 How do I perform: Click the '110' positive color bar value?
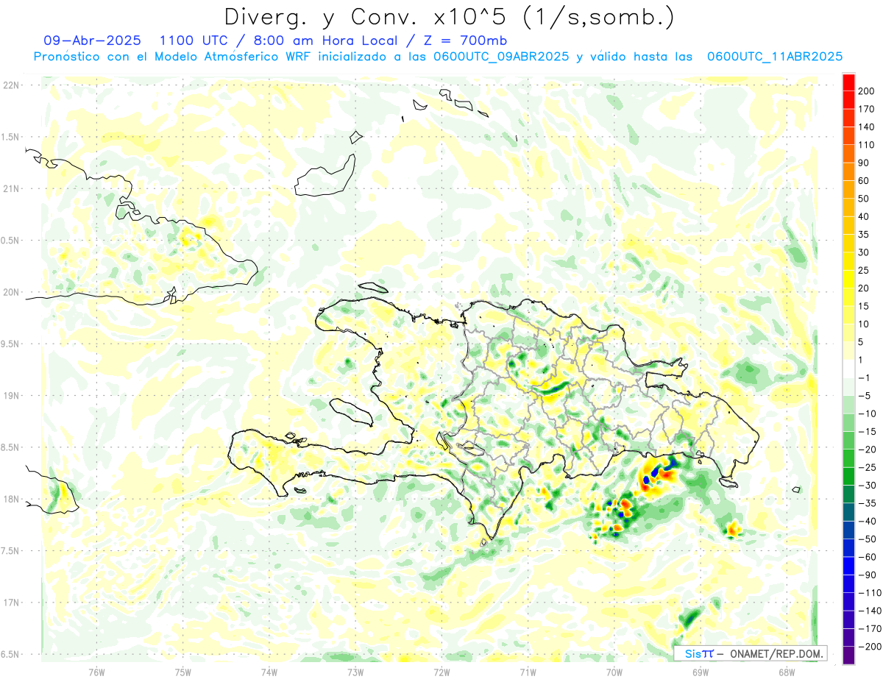coord(865,145)
